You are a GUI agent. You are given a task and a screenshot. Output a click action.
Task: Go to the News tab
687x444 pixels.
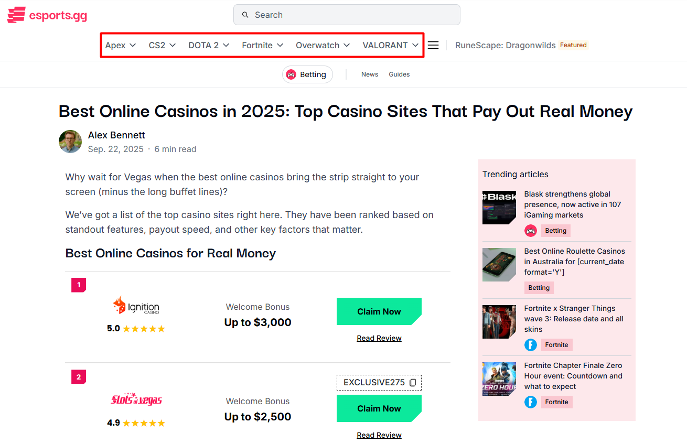[370, 74]
